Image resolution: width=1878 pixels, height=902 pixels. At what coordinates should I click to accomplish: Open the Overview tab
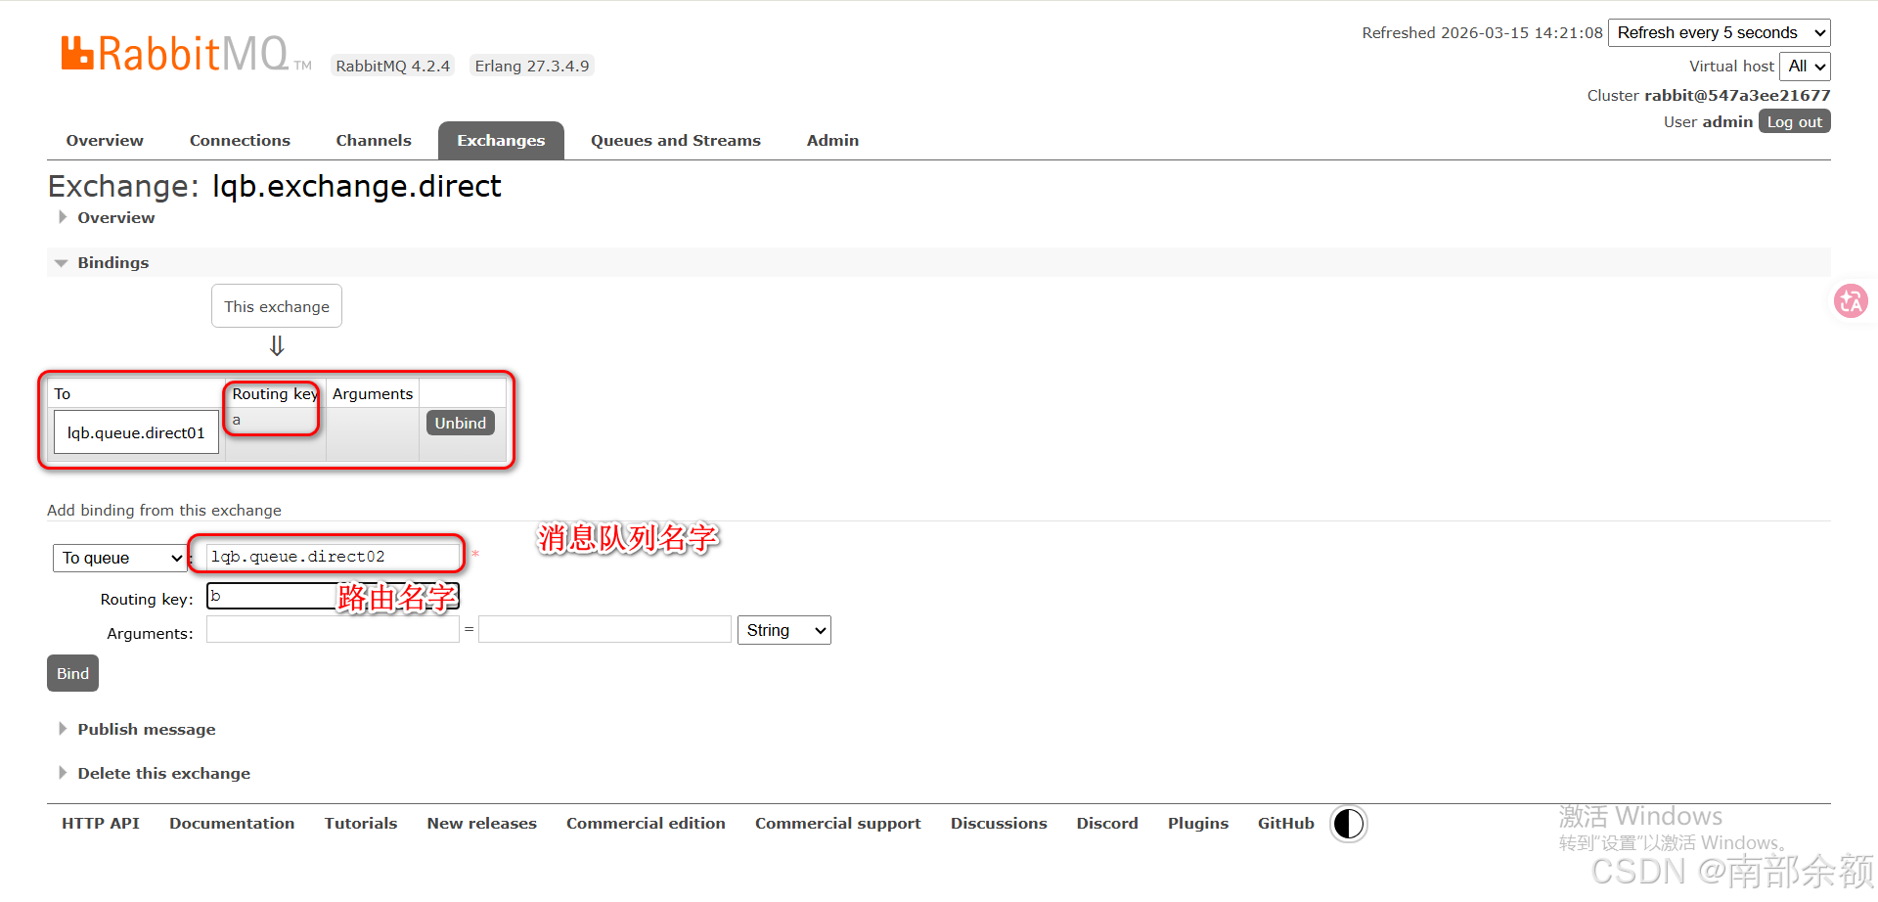click(105, 141)
